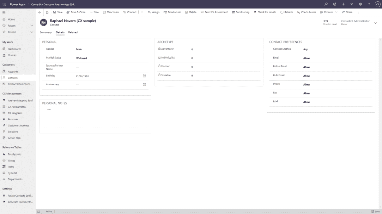382x214 pixels.
Task: Open the Connect dropdown arrow
Action: (142, 12)
